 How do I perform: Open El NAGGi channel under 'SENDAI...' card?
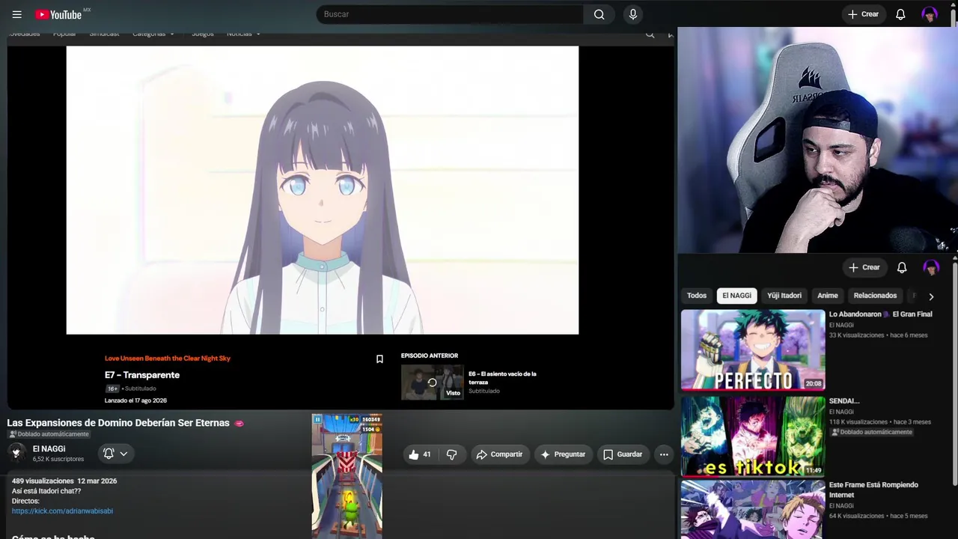tap(841, 412)
